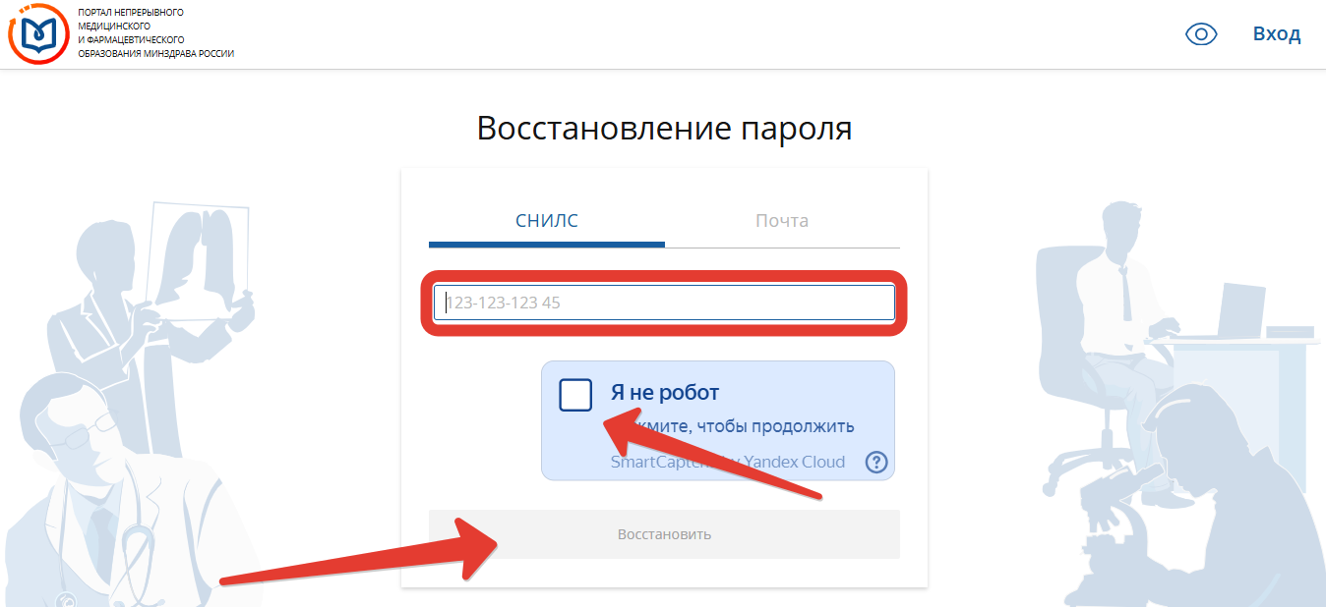
Task: Check the "Я не робот" checkbox
Action: point(575,395)
